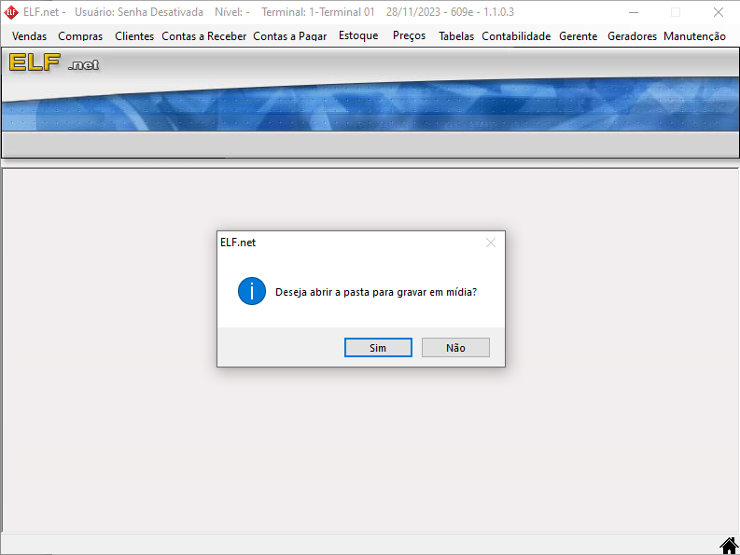The height and width of the screenshot is (555, 740).
Task: Open the Preços menu
Action: [x=409, y=35]
